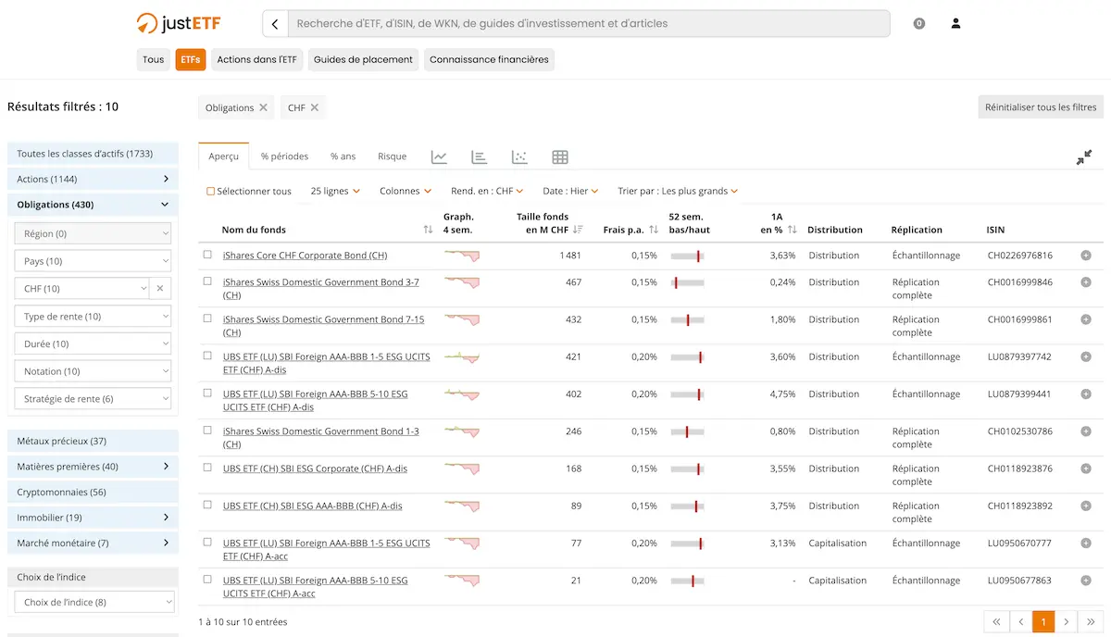Screen dimensions: 1111x637
Task: Select the Tous search tab
Action: point(153,59)
